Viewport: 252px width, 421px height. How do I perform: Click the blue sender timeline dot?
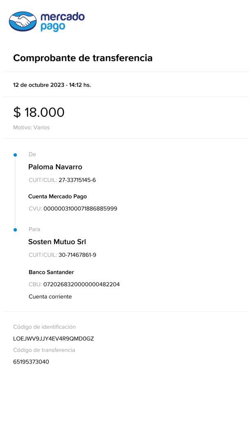15,155
